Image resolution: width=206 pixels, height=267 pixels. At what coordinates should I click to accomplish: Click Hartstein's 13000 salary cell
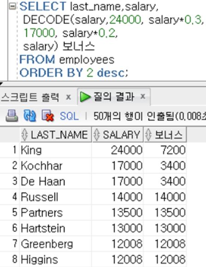(118, 228)
